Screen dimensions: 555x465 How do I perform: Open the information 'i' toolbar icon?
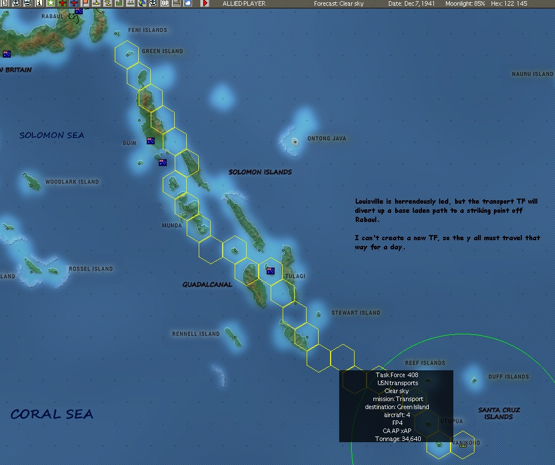coord(39,3)
